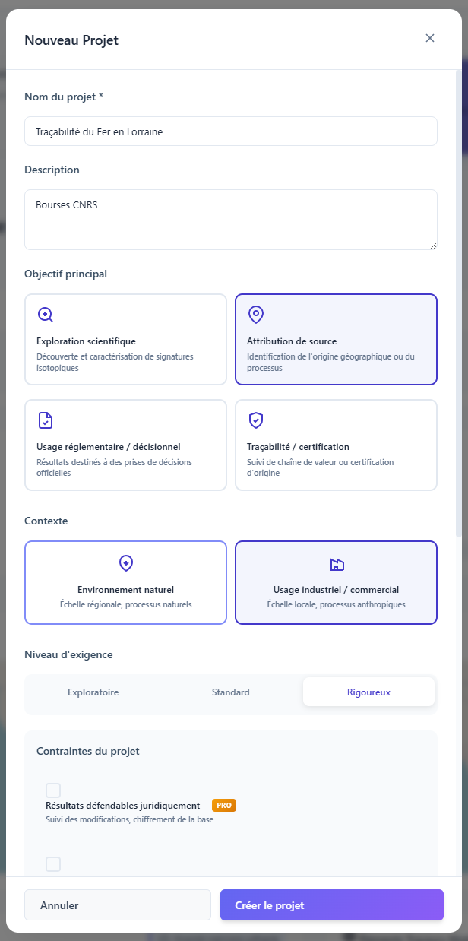Select the Attribution de source objective card
Viewport: 468px width, 941px height.
(x=336, y=339)
